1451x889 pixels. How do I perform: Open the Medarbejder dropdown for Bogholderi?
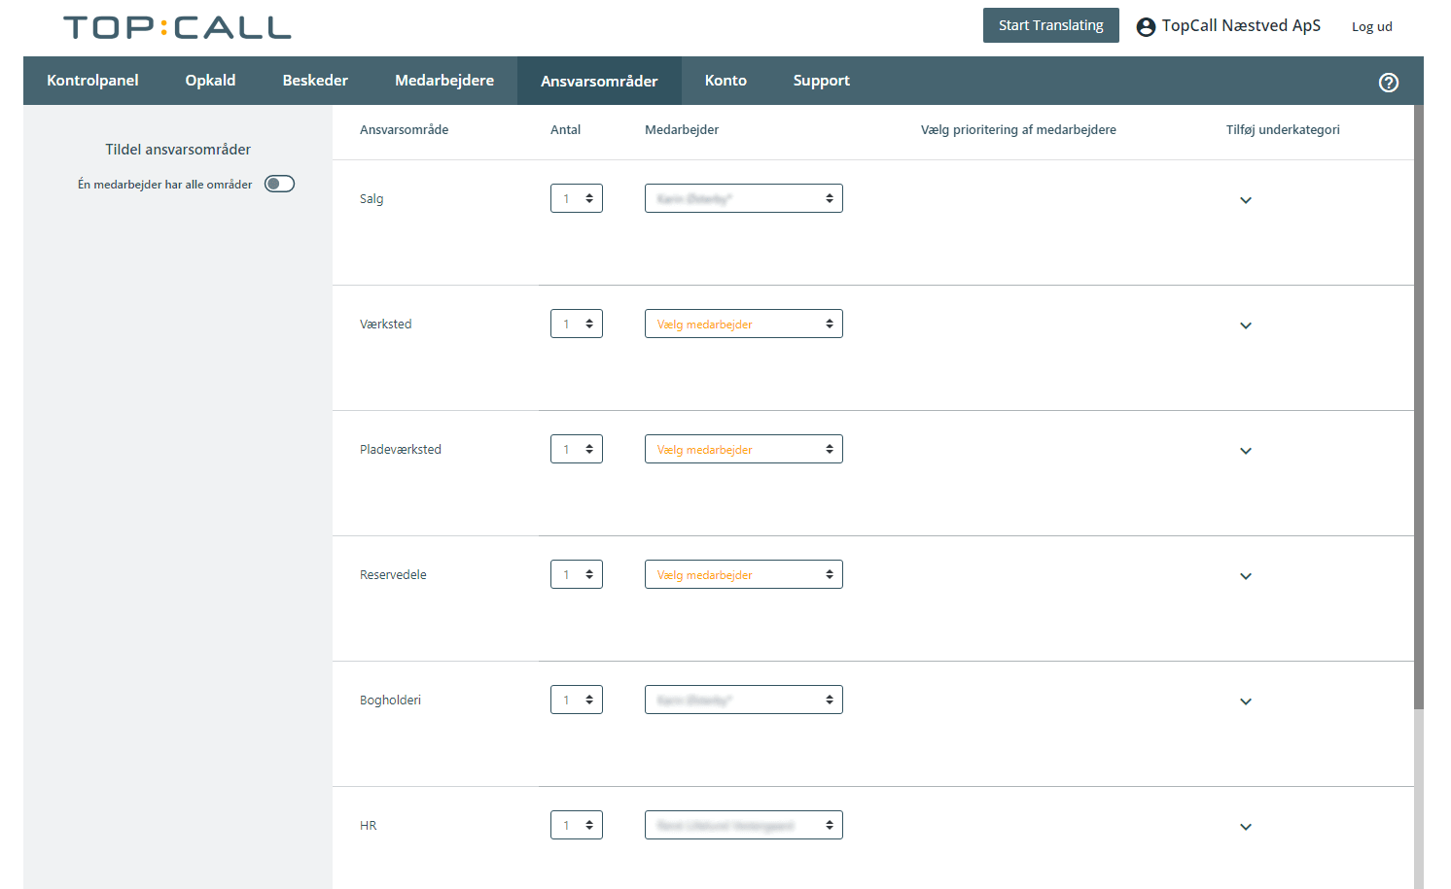(744, 700)
